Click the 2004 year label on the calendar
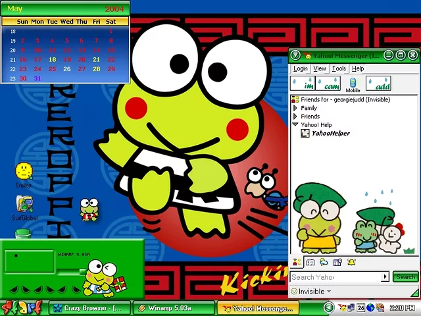The height and width of the screenshot is (316, 421). pos(114,9)
